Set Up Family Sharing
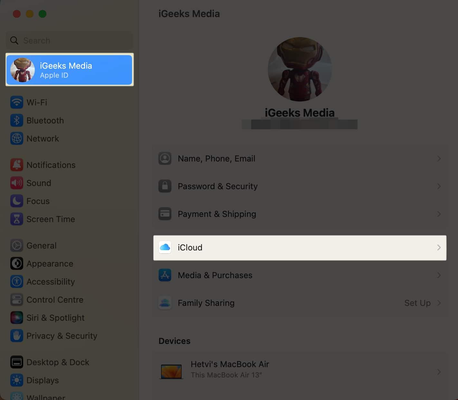 (417, 303)
